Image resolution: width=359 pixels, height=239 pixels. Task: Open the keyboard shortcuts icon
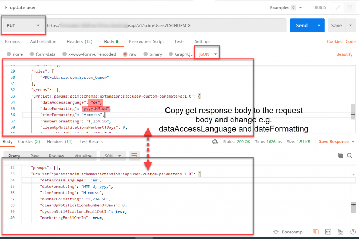340,232
